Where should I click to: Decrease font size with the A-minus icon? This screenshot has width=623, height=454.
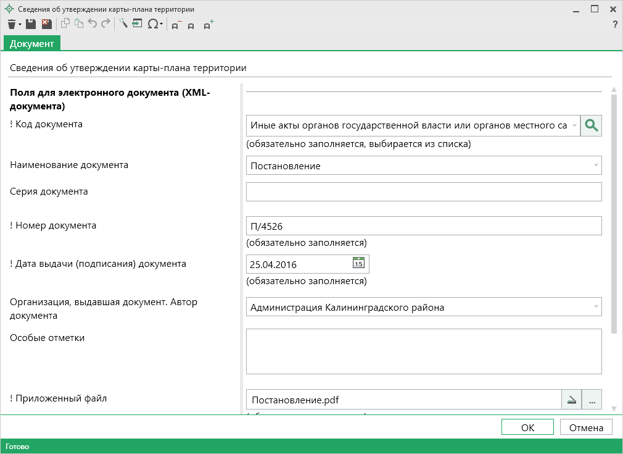[x=176, y=25]
